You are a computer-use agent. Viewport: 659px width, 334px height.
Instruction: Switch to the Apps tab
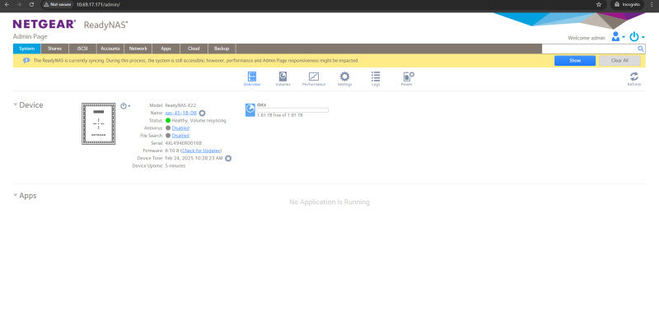point(166,49)
